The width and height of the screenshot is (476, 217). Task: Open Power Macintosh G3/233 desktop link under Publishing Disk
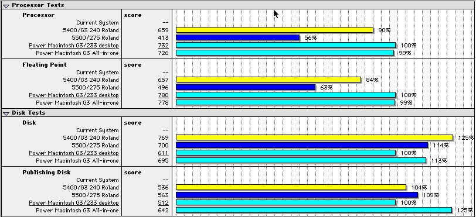(74, 203)
